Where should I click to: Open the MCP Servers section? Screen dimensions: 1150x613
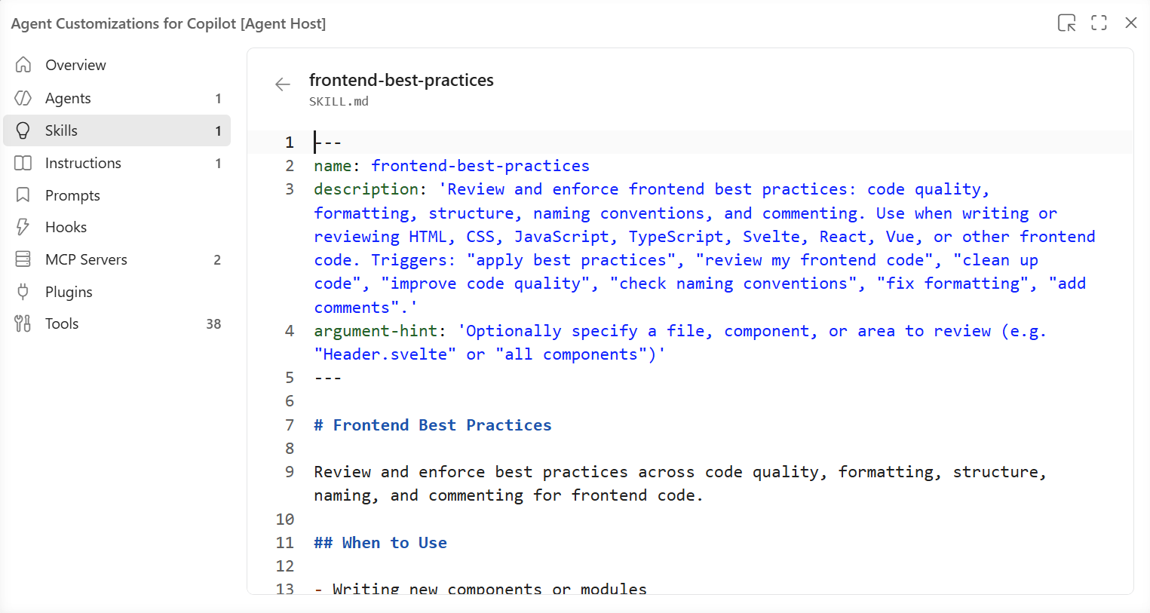117,259
